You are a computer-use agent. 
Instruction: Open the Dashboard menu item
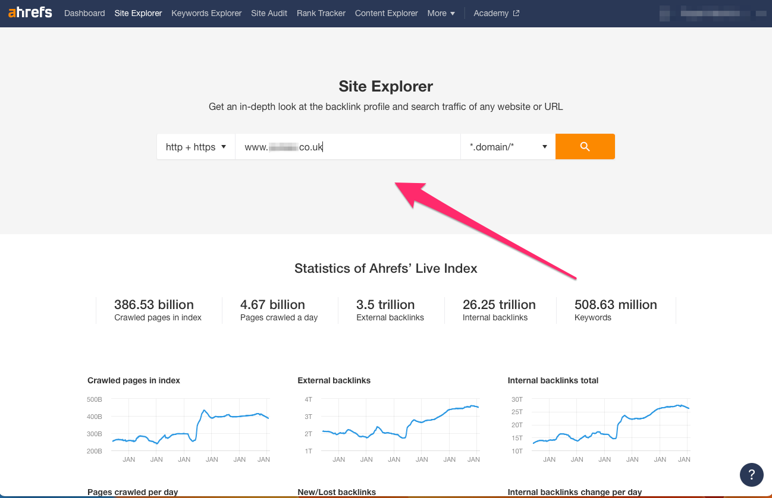(84, 13)
